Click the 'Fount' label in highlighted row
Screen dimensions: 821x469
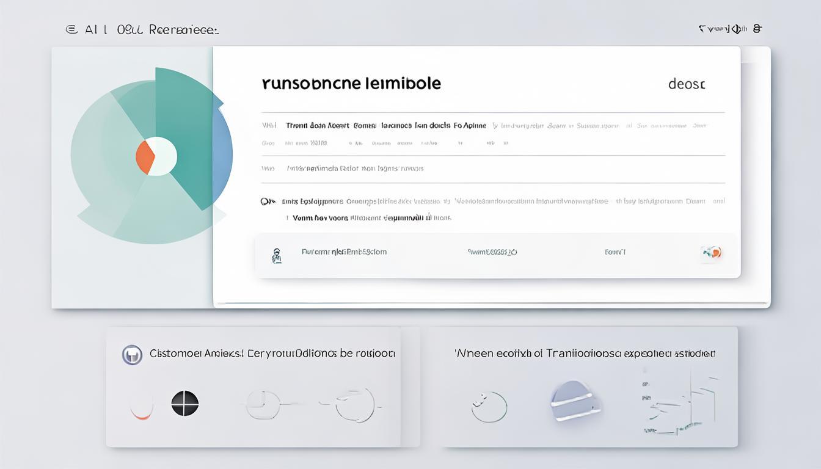(x=615, y=252)
